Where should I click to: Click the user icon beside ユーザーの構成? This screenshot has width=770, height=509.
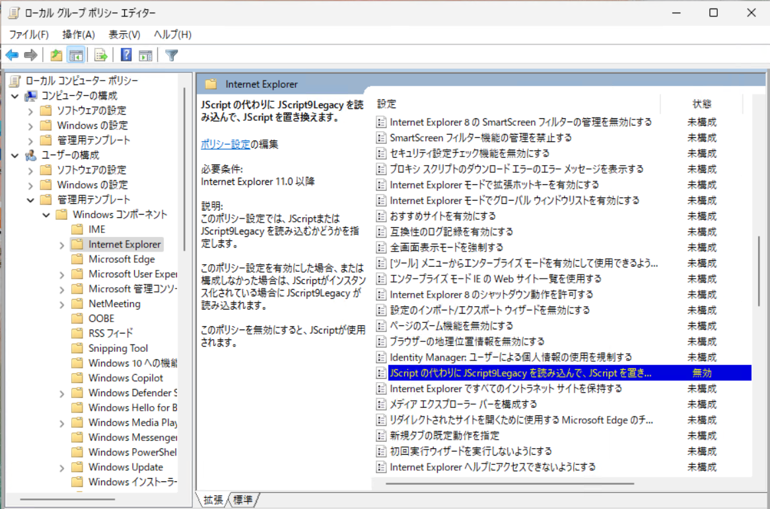[31, 155]
